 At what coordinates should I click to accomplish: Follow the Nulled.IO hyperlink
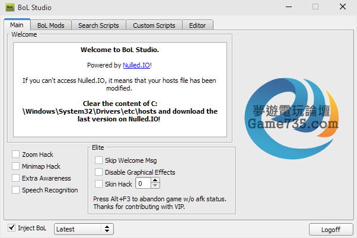pyautogui.click(x=136, y=65)
